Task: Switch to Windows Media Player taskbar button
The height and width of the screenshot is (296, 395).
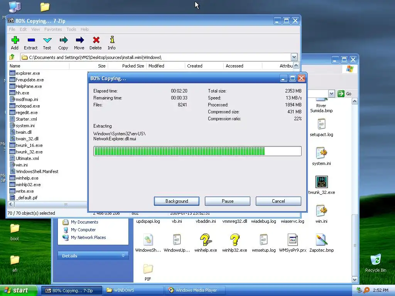Action: pos(195,290)
